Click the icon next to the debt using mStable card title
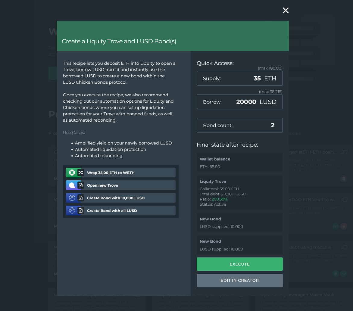The image size is (353, 311). [x=344, y=247]
